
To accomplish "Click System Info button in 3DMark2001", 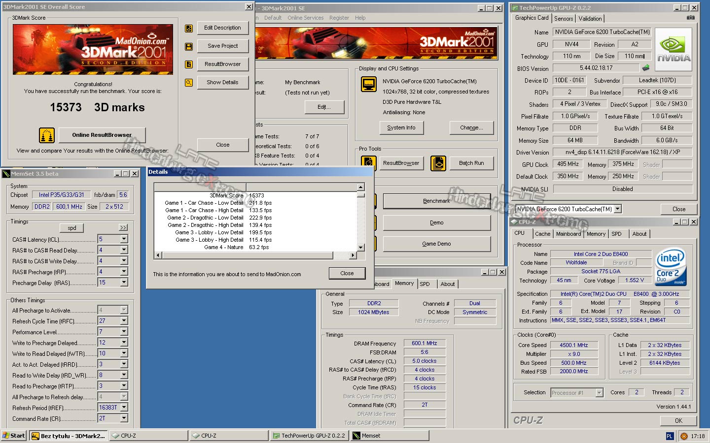I will coord(401,128).
